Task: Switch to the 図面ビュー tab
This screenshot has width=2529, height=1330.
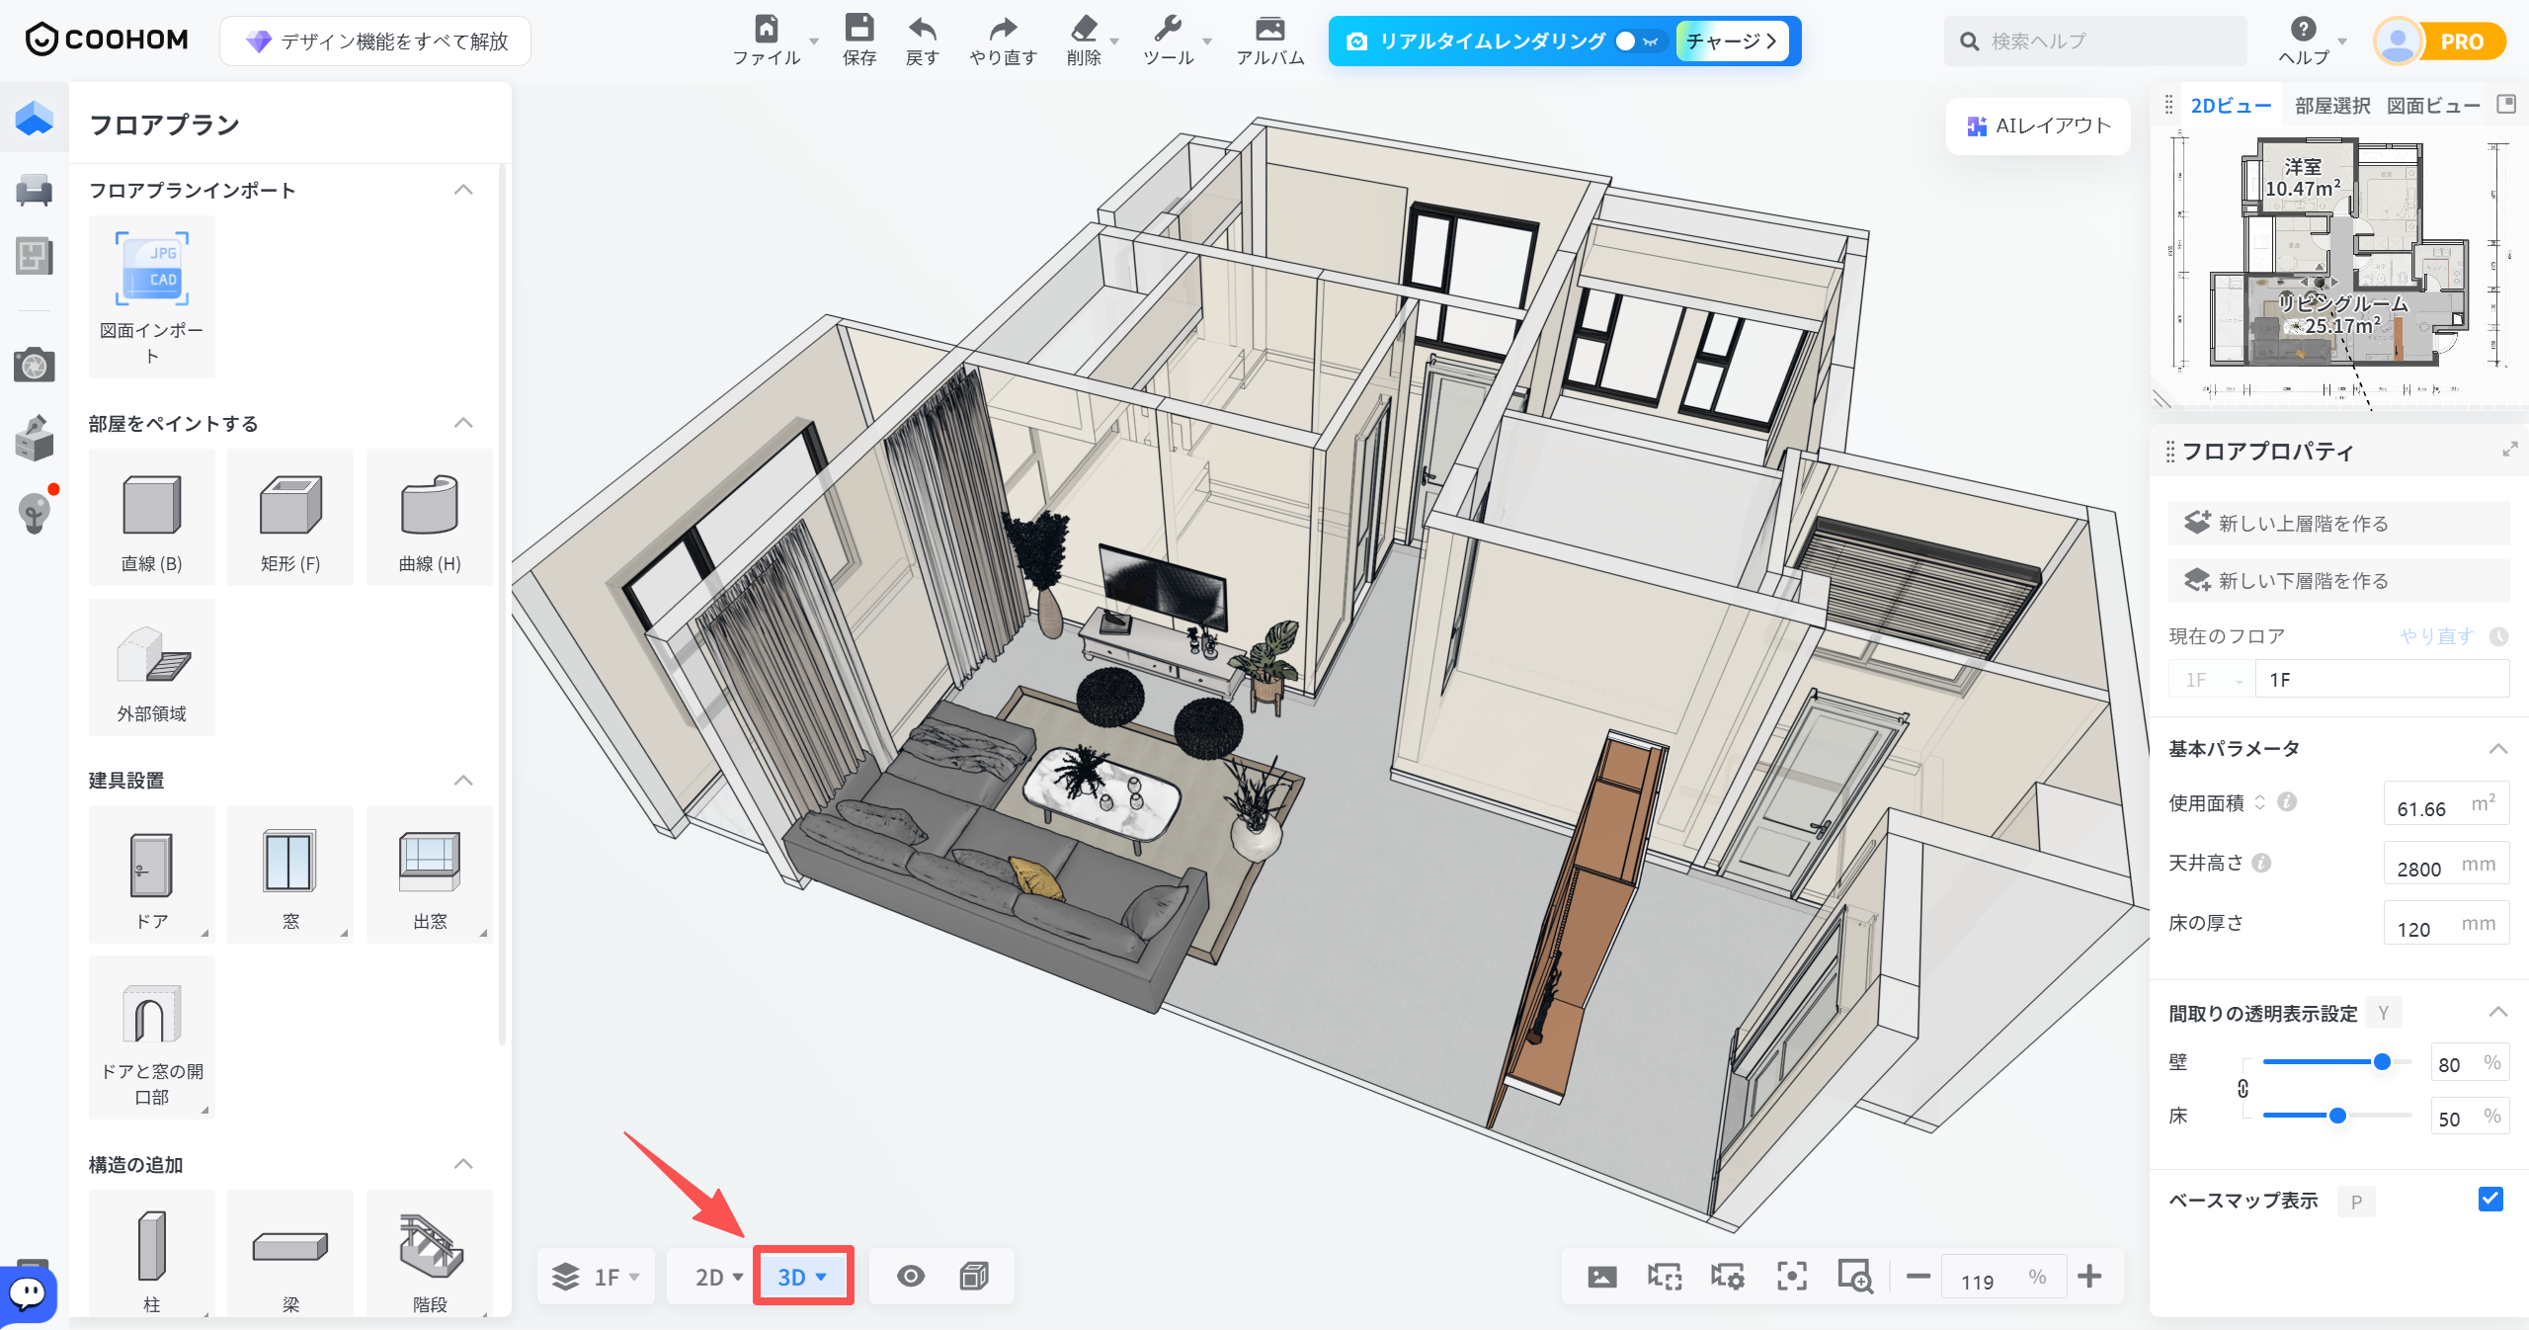Action: [2433, 106]
